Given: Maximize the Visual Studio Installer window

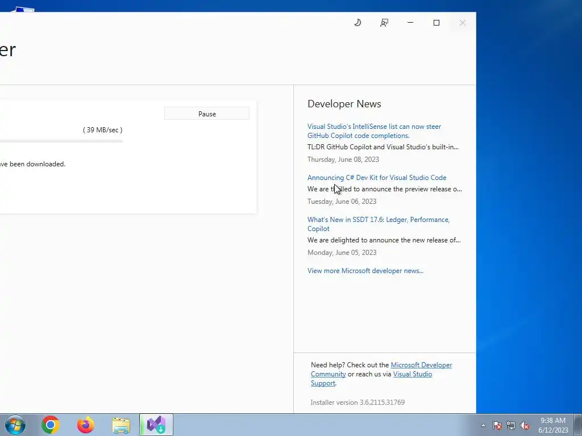Looking at the screenshot, I should tap(436, 23).
